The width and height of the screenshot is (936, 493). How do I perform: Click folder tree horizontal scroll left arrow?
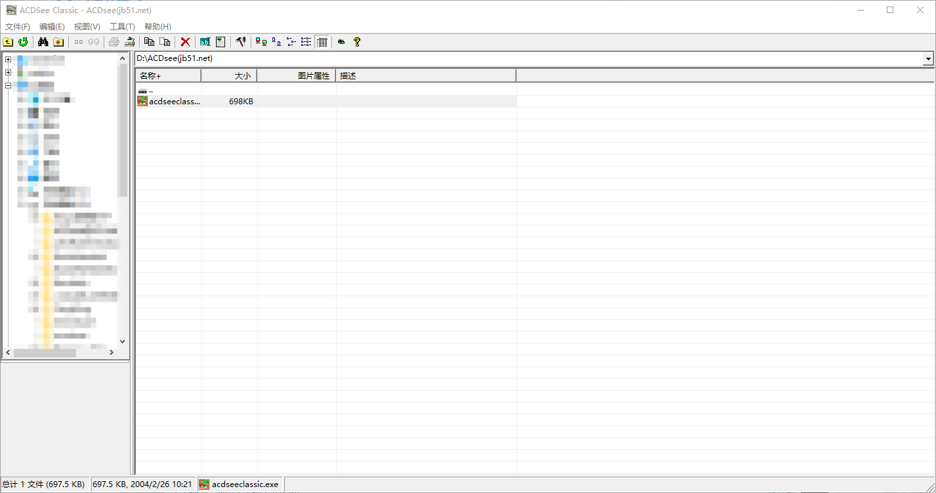(x=9, y=353)
